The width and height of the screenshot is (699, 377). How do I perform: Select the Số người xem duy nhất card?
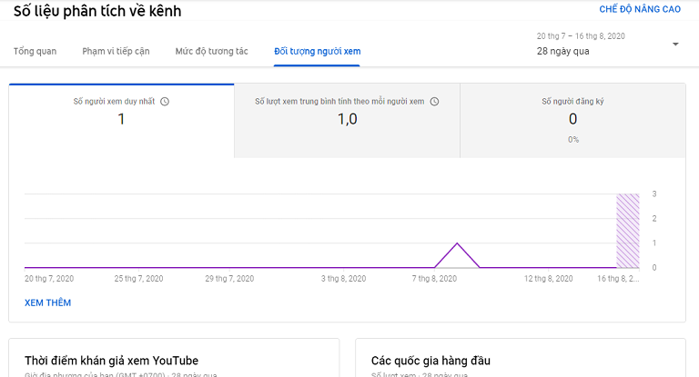121,121
